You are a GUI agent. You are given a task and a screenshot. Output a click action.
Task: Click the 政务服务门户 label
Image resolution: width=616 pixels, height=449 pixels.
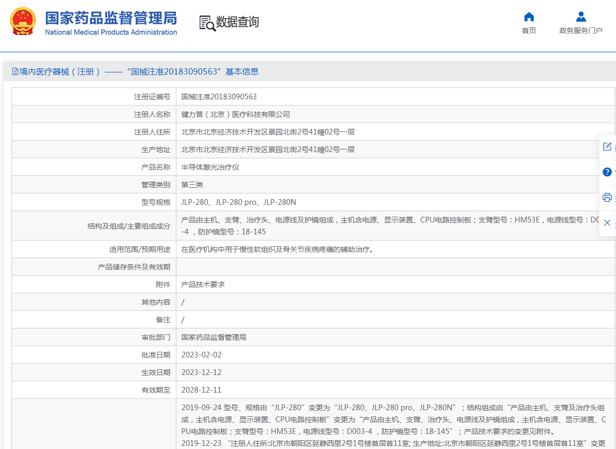tap(581, 31)
